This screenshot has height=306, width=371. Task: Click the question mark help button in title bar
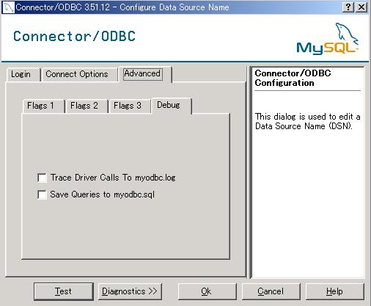click(348, 7)
